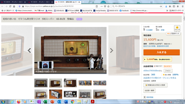Click the フォロー follow button

pyautogui.click(x=168, y=71)
